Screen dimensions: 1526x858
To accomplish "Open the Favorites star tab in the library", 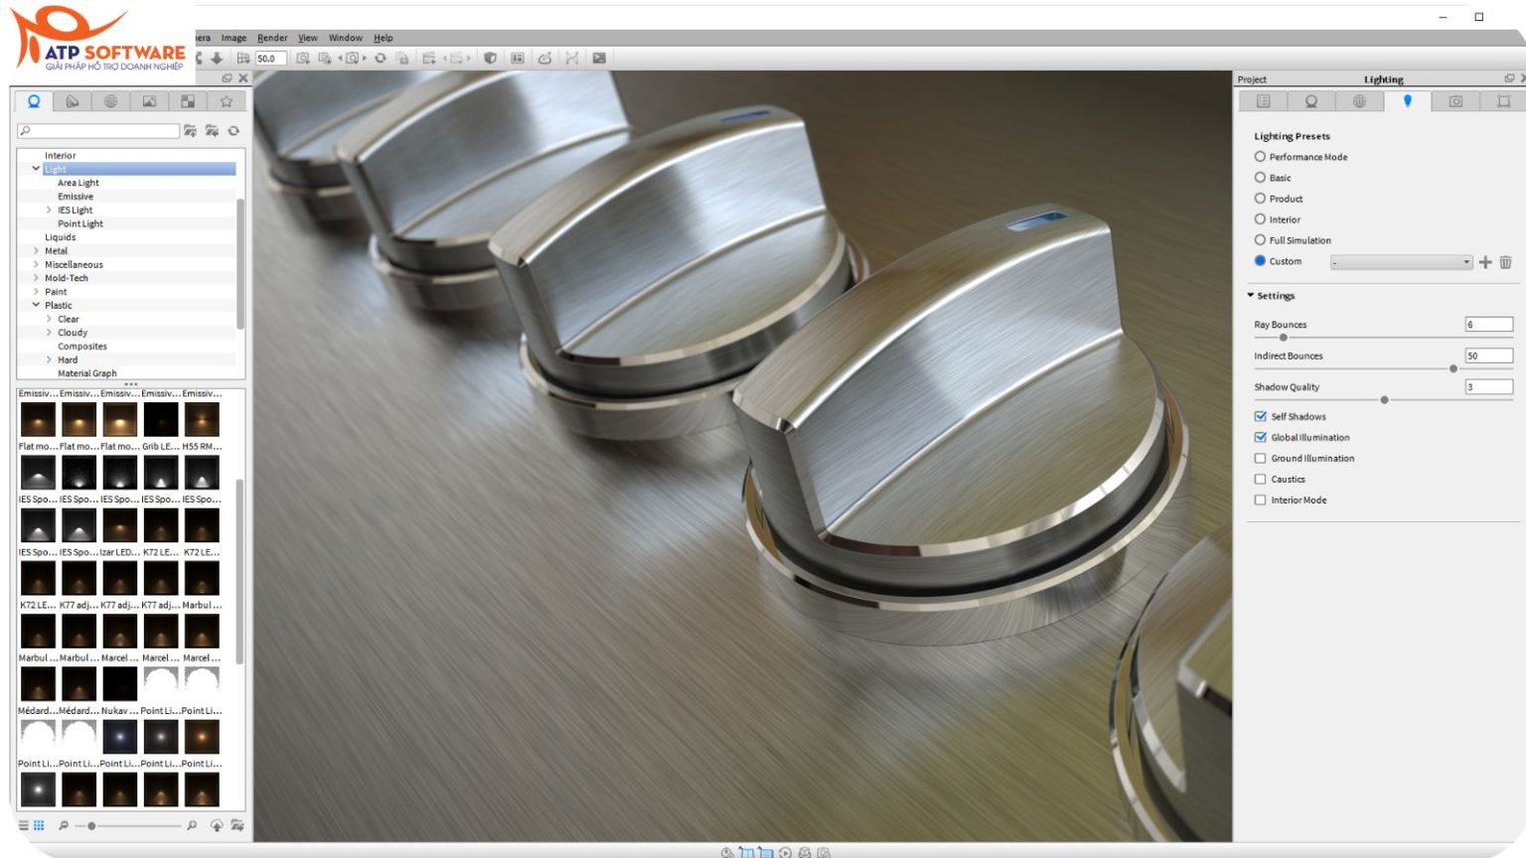I will [226, 100].
